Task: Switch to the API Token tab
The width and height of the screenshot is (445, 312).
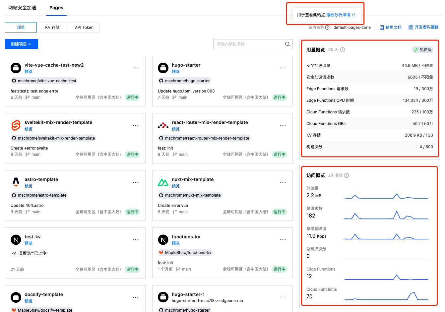Action: (84, 28)
